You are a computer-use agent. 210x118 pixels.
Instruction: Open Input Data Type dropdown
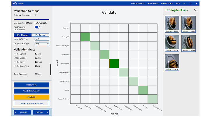click(x=42, y=39)
